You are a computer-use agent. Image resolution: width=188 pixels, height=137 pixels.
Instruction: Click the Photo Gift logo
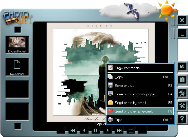pyautogui.click(x=18, y=18)
